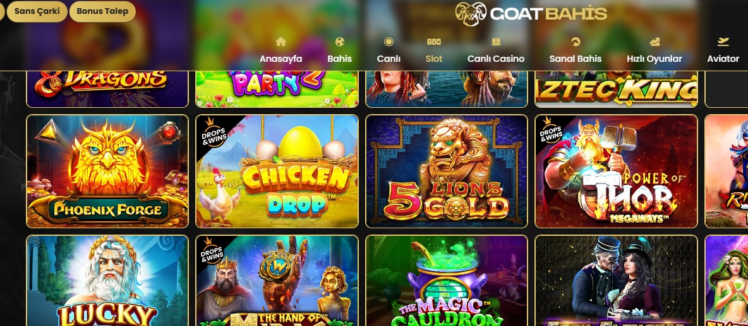Click the Canlı live circle icon

point(389,42)
